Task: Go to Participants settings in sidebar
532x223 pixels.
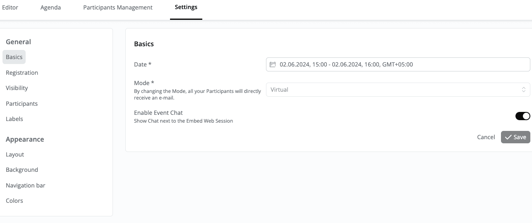Action: [22, 104]
